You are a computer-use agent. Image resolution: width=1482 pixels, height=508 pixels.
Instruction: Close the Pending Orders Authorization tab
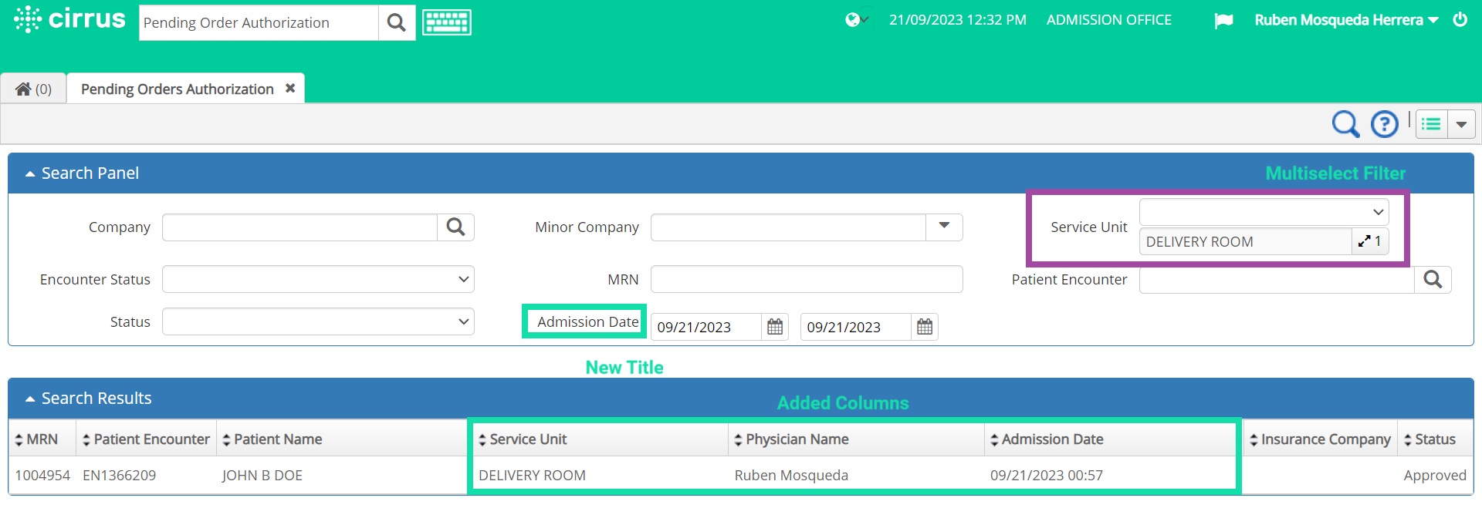pyautogui.click(x=290, y=89)
